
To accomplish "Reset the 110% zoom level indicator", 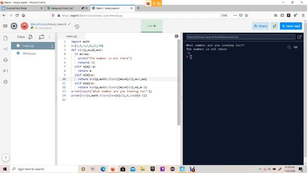I will click(224, 15).
